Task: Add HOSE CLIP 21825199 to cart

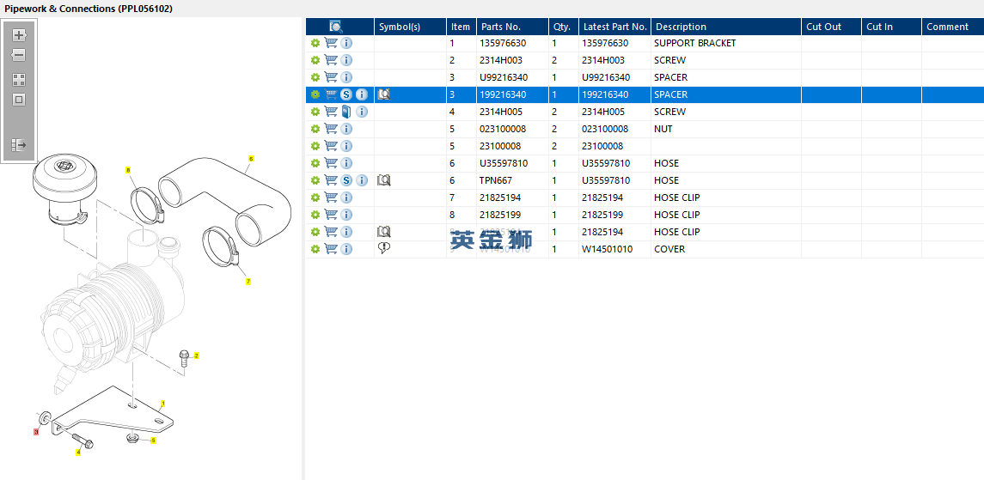Action: (331, 215)
